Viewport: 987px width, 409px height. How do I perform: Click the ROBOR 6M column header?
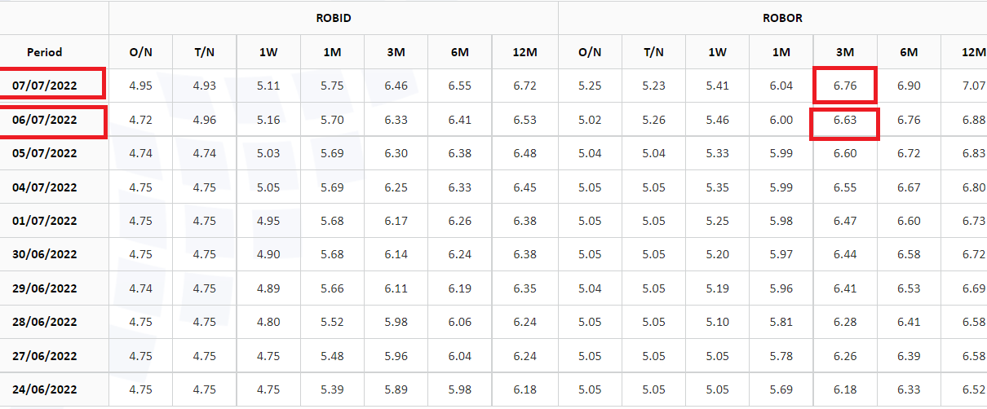pyautogui.click(x=909, y=51)
